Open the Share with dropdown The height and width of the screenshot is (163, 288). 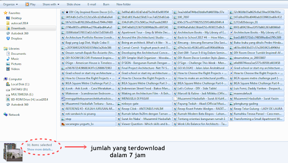51,4
